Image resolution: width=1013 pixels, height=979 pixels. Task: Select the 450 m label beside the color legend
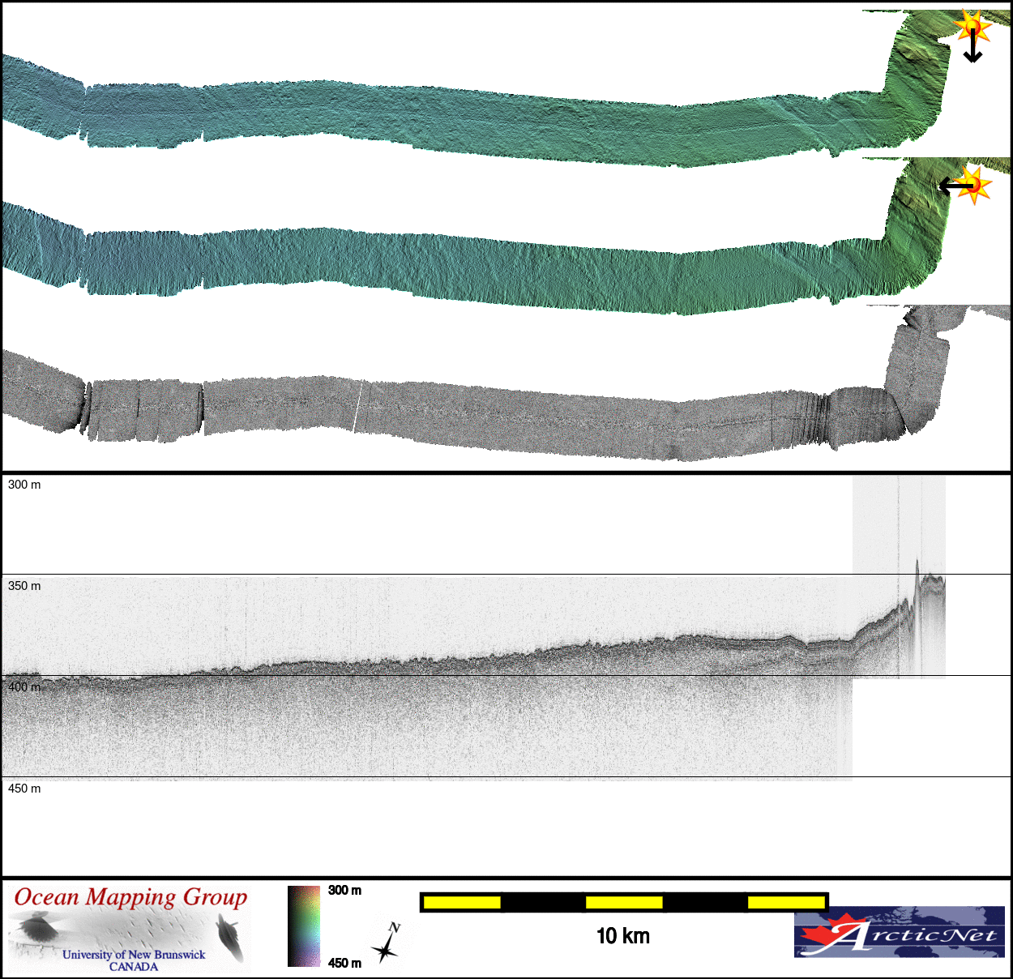click(344, 963)
